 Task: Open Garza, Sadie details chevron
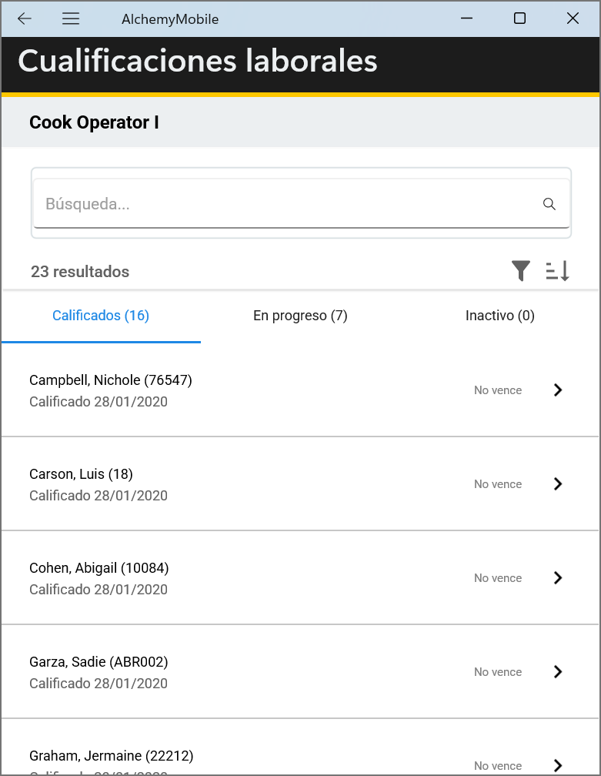[558, 672]
